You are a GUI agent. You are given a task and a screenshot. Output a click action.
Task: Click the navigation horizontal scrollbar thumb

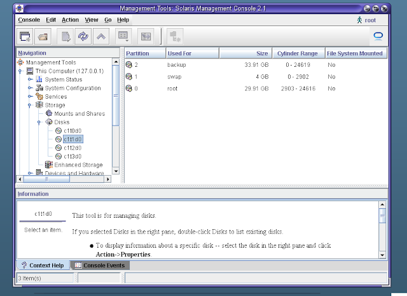[x=46, y=179]
